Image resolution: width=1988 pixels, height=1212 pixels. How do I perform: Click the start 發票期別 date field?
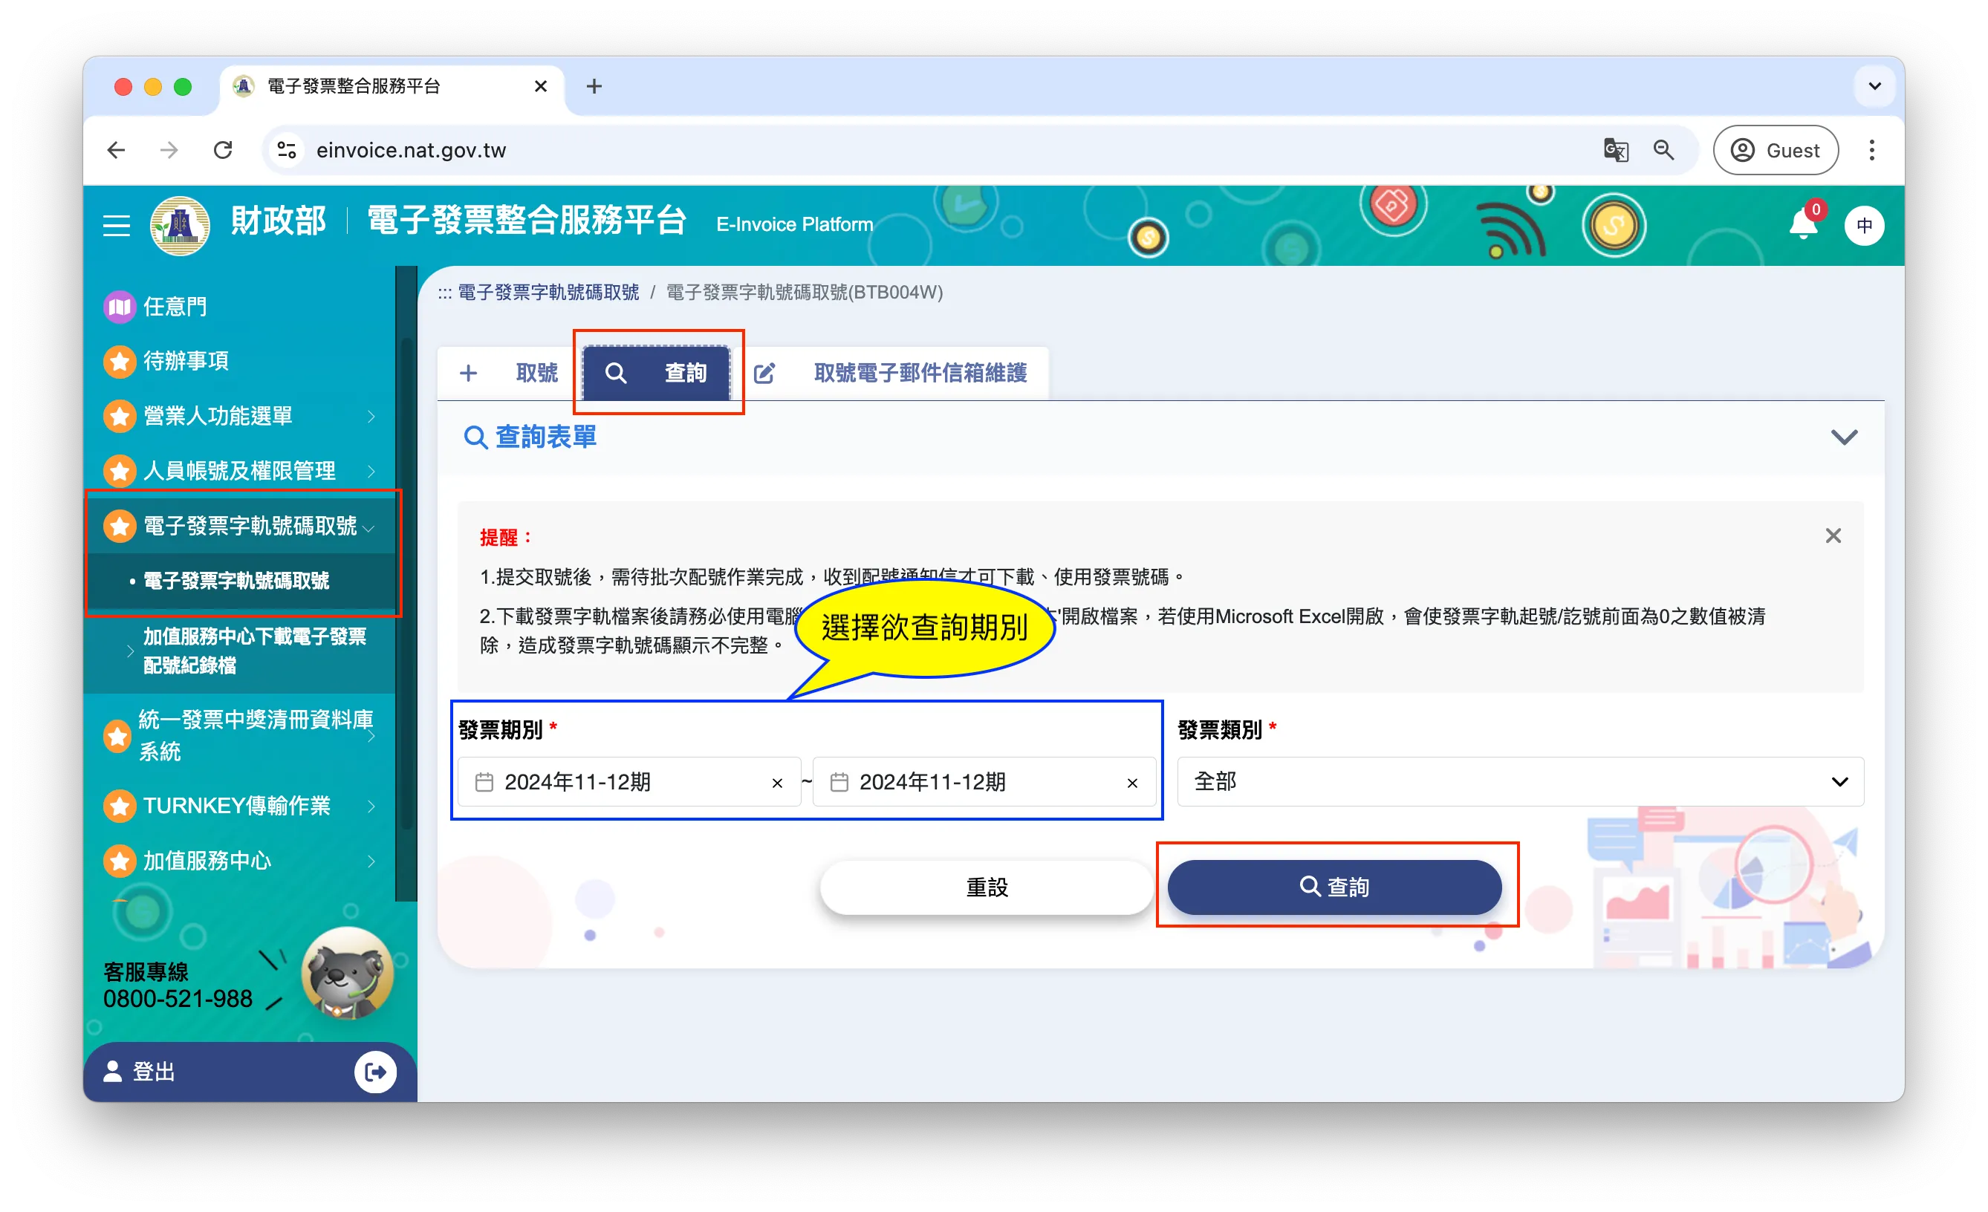[629, 781]
